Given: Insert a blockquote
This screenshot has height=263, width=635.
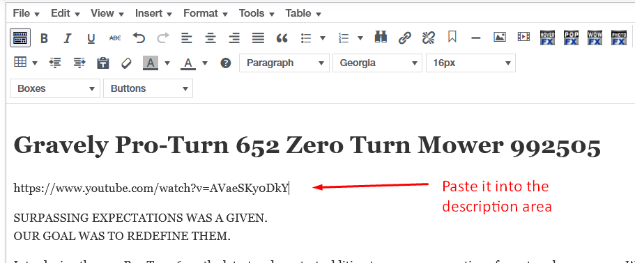Looking at the screenshot, I should [282, 38].
